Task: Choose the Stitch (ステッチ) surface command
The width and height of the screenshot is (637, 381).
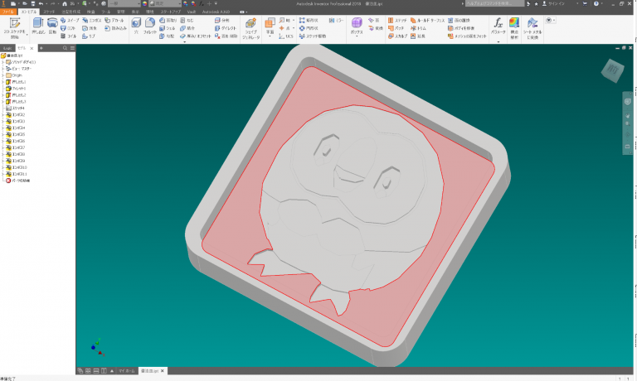Action: tap(397, 20)
